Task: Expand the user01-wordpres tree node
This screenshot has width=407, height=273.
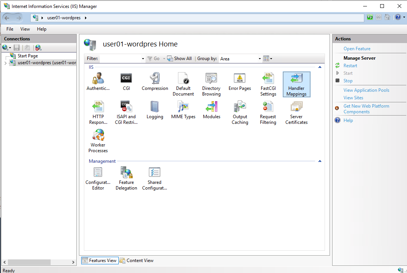Action: [x=5, y=63]
